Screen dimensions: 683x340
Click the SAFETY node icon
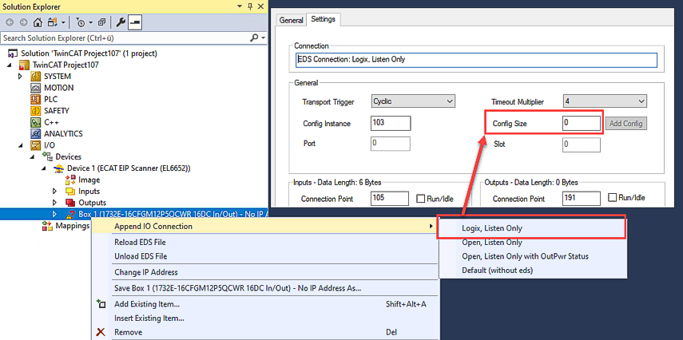[x=36, y=111]
